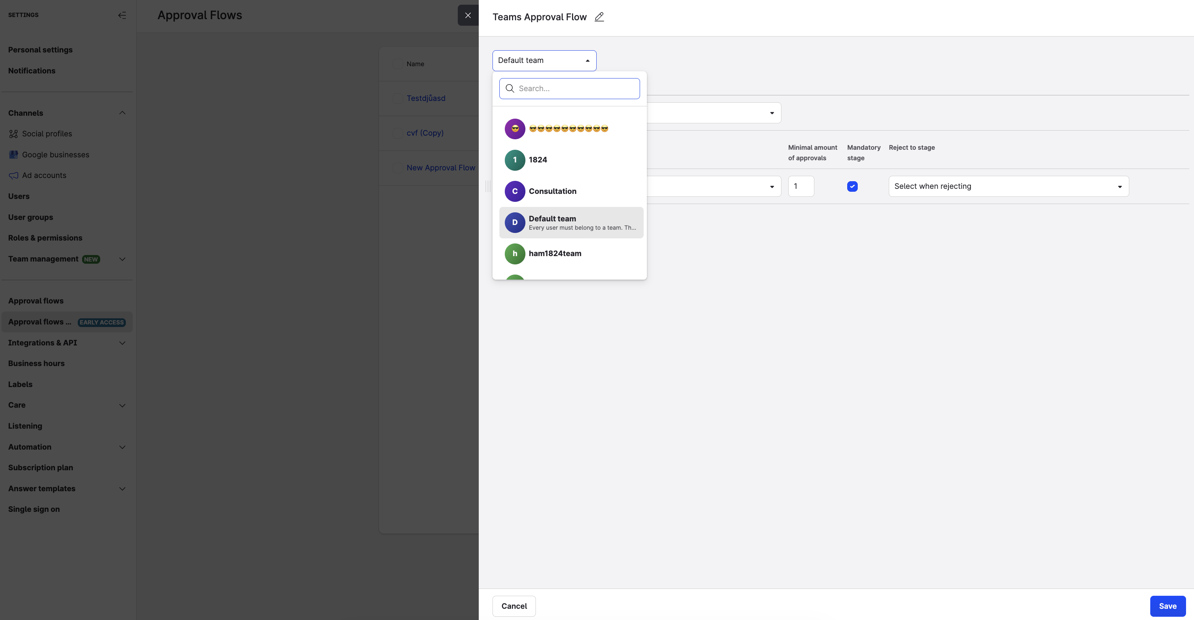The image size is (1194, 620).
Task: Close the Default team dropdown
Action: [x=544, y=61]
